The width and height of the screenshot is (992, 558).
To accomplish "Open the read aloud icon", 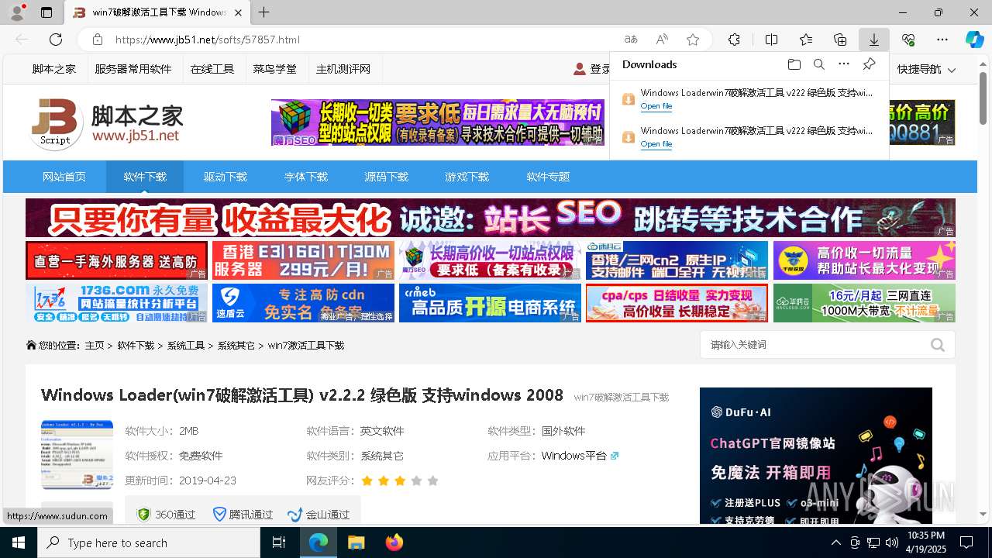I will [662, 40].
